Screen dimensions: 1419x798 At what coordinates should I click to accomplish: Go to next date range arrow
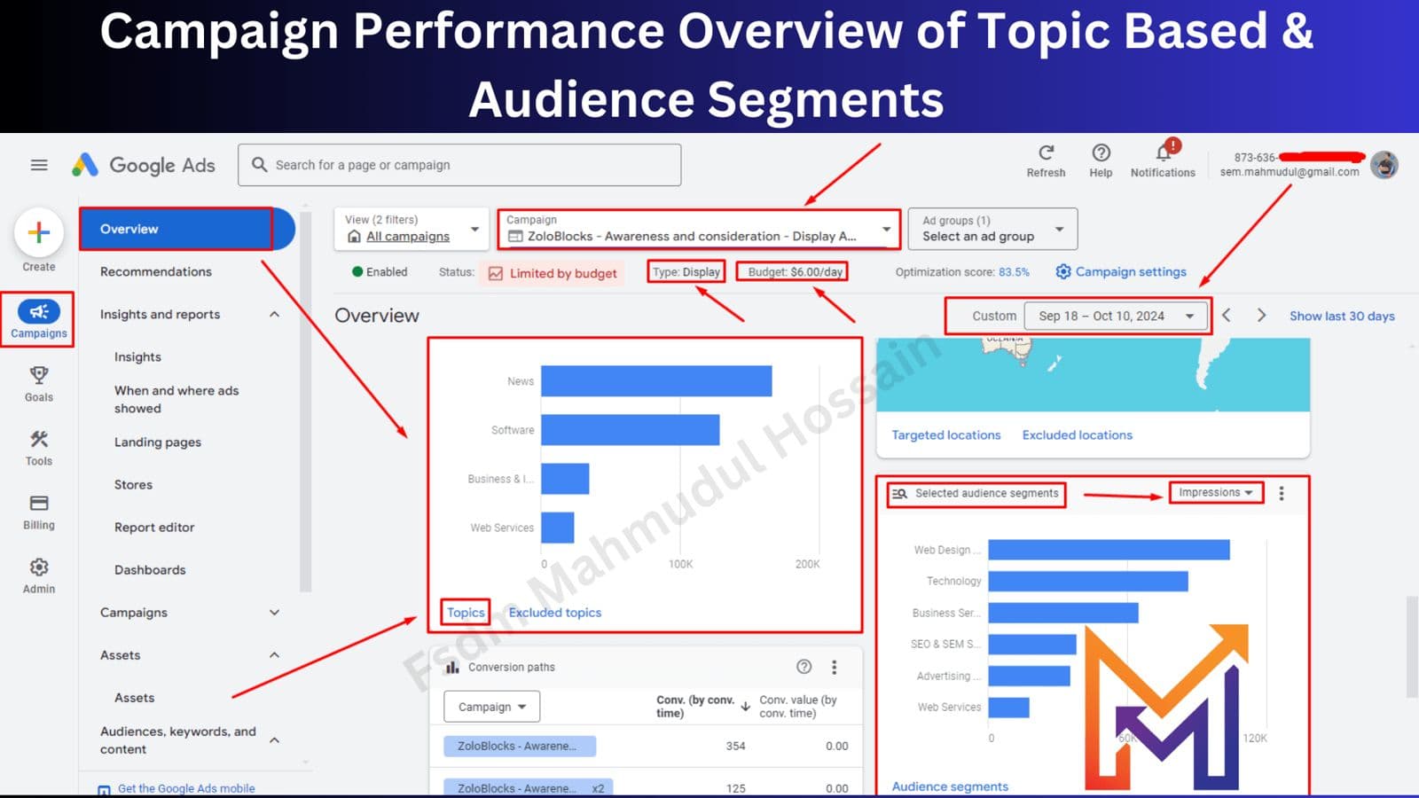(x=1261, y=316)
